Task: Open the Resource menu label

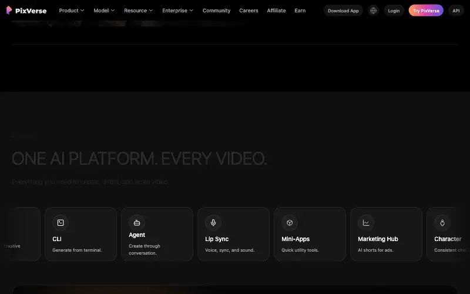Action: (x=136, y=11)
